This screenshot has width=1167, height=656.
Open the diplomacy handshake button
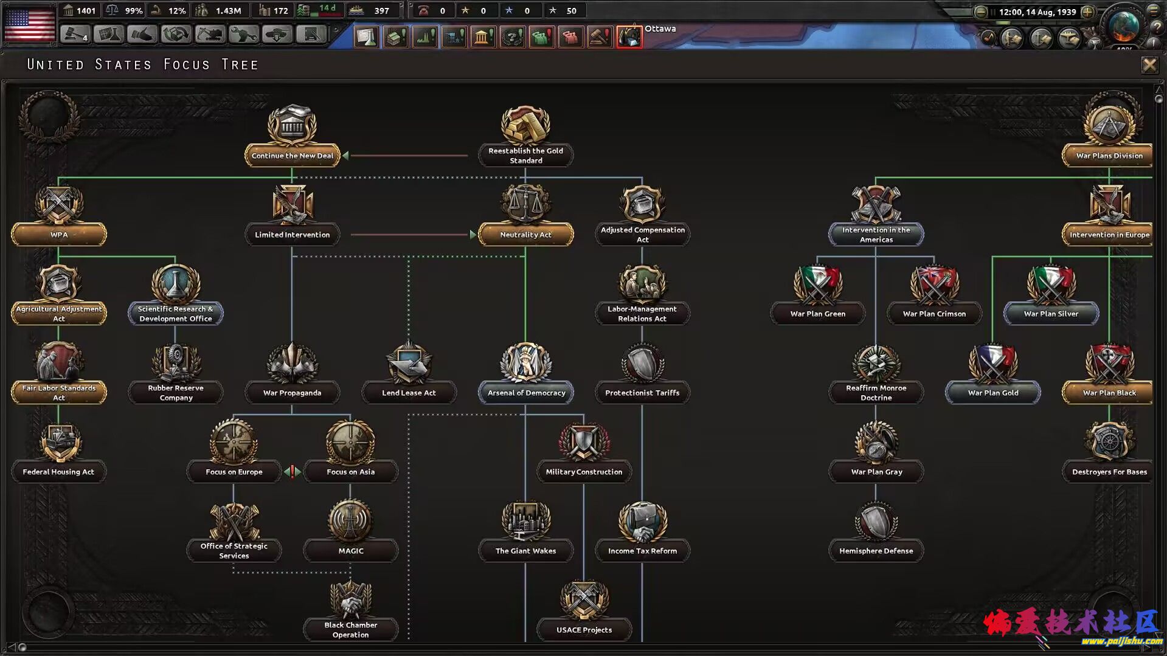142,34
